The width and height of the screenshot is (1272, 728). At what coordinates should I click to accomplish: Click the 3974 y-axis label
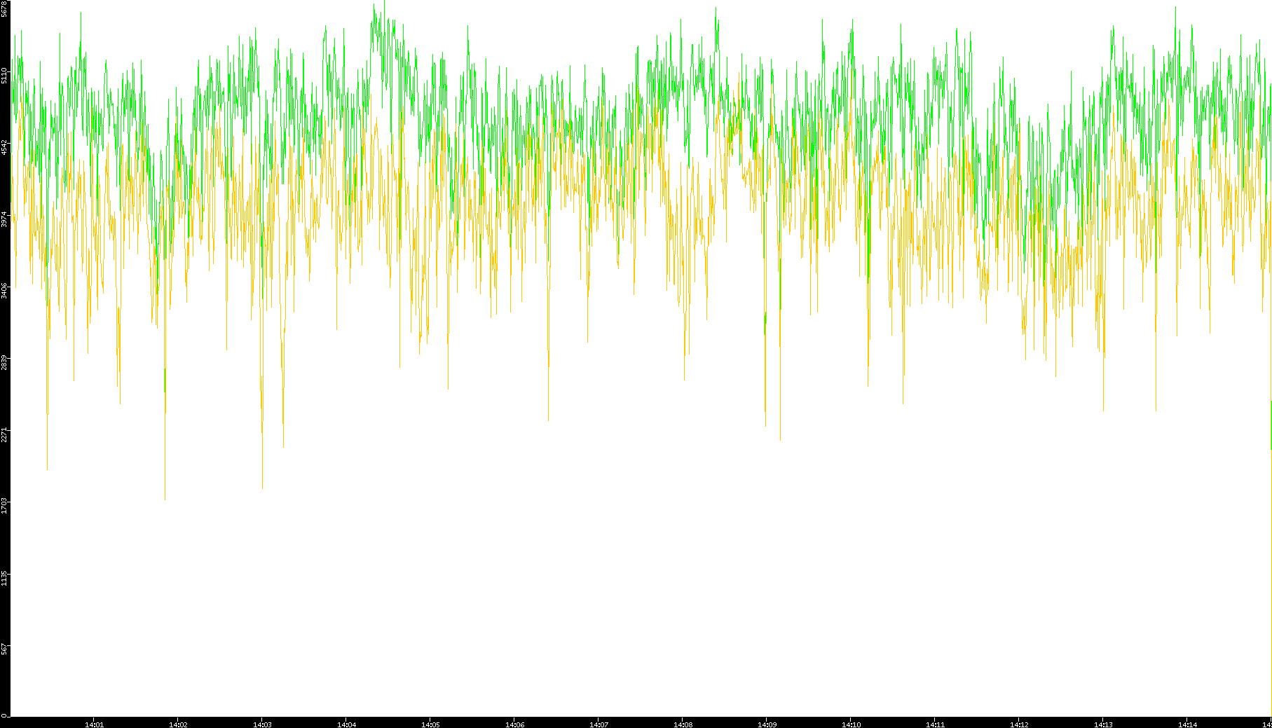tap(4, 219)
